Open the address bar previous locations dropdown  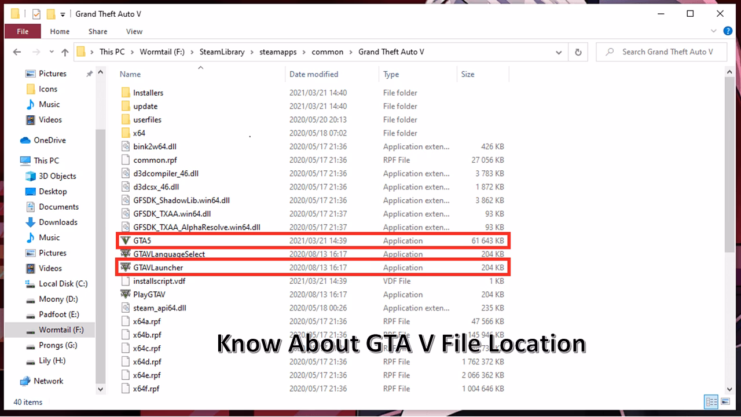[x=559, y=52]
